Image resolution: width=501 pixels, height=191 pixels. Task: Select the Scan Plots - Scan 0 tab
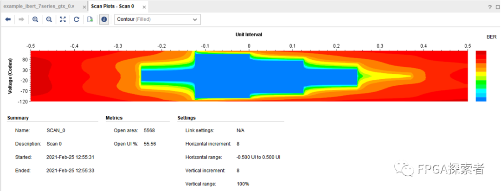(x=112, y=6)
